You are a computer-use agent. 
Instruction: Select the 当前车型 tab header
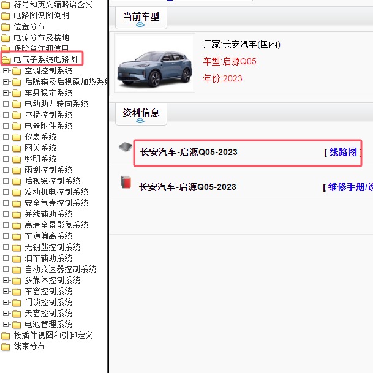141,17
